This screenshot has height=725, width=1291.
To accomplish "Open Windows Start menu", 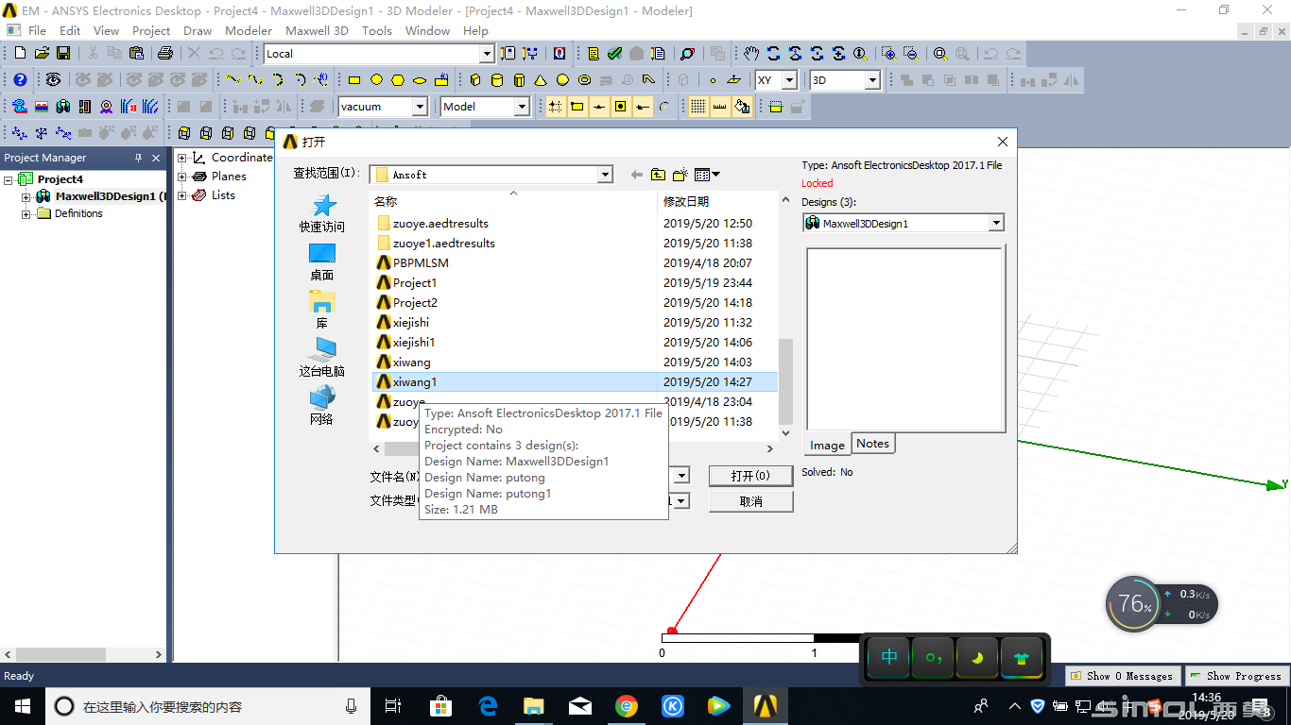I will click(22, 706).
